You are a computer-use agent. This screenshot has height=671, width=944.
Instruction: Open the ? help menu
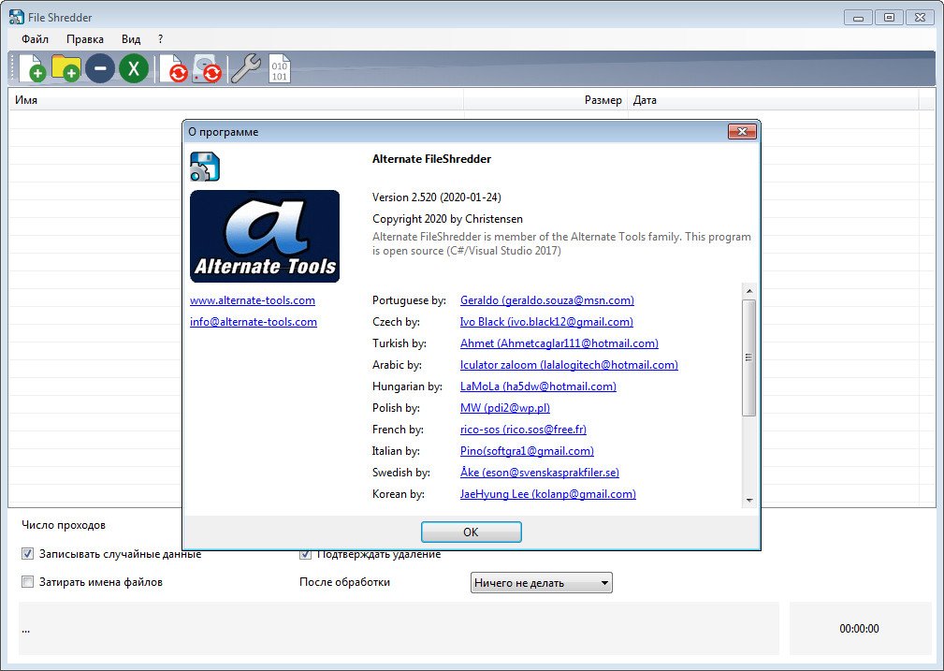coord(160,39)
